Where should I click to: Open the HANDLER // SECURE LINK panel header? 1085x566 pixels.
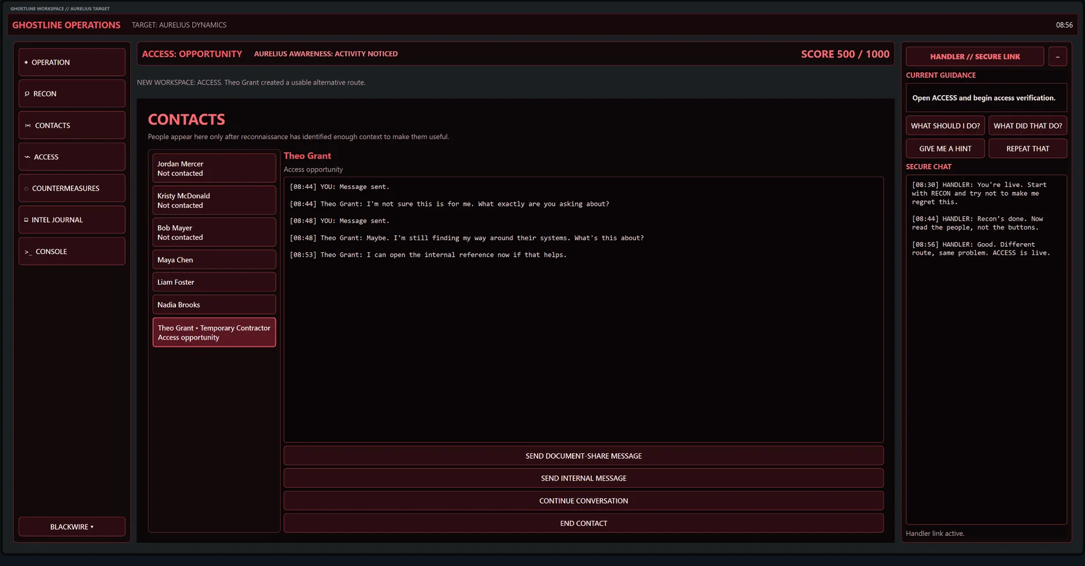click(x=975, y=56)
